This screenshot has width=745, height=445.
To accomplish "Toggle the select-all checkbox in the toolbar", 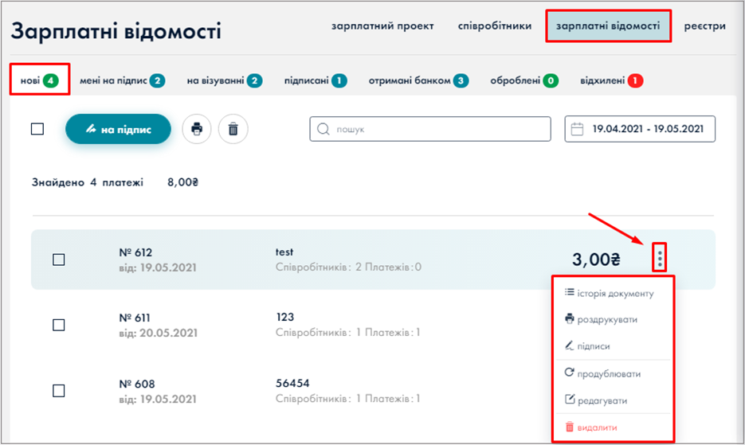I will point(37,129).
